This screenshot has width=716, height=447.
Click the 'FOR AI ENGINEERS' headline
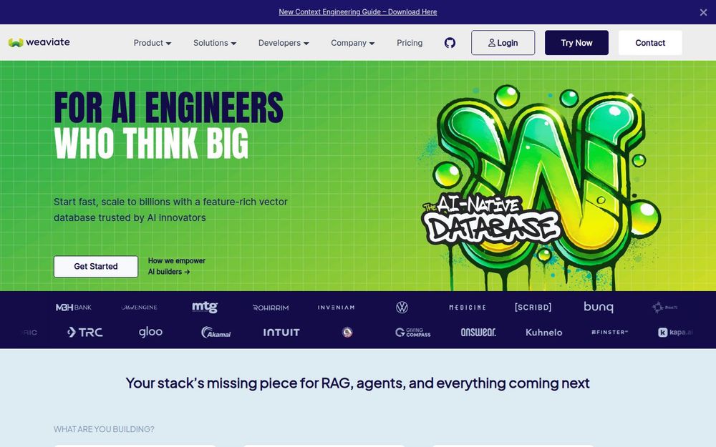point(168,108)
